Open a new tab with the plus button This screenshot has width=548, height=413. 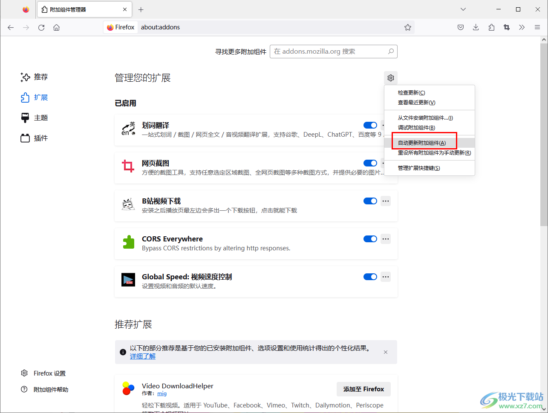pyautogui.click(x=141, y=9)
